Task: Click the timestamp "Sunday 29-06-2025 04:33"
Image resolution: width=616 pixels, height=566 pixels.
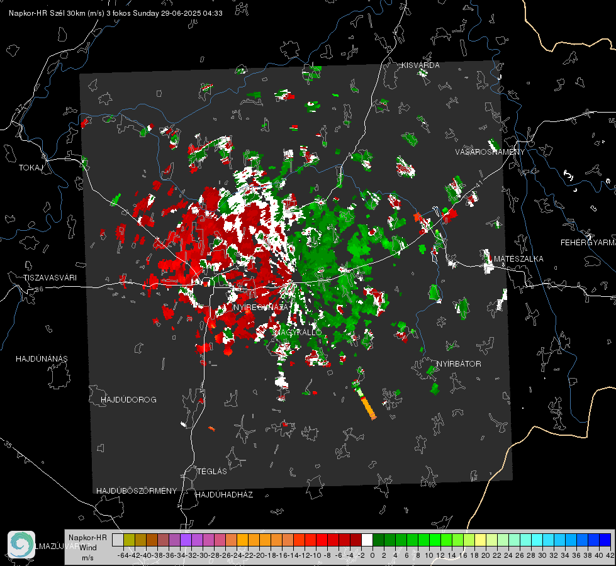Action: pos(177,13)
